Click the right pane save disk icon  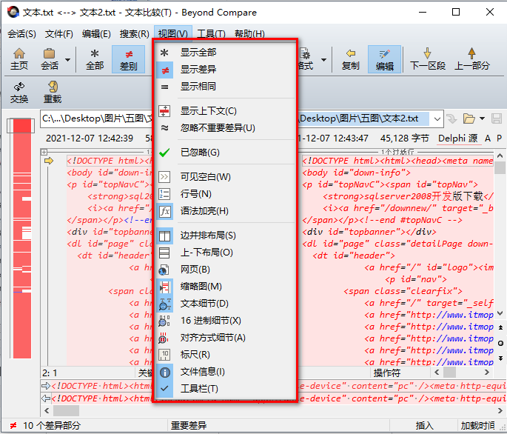[497, 118]
